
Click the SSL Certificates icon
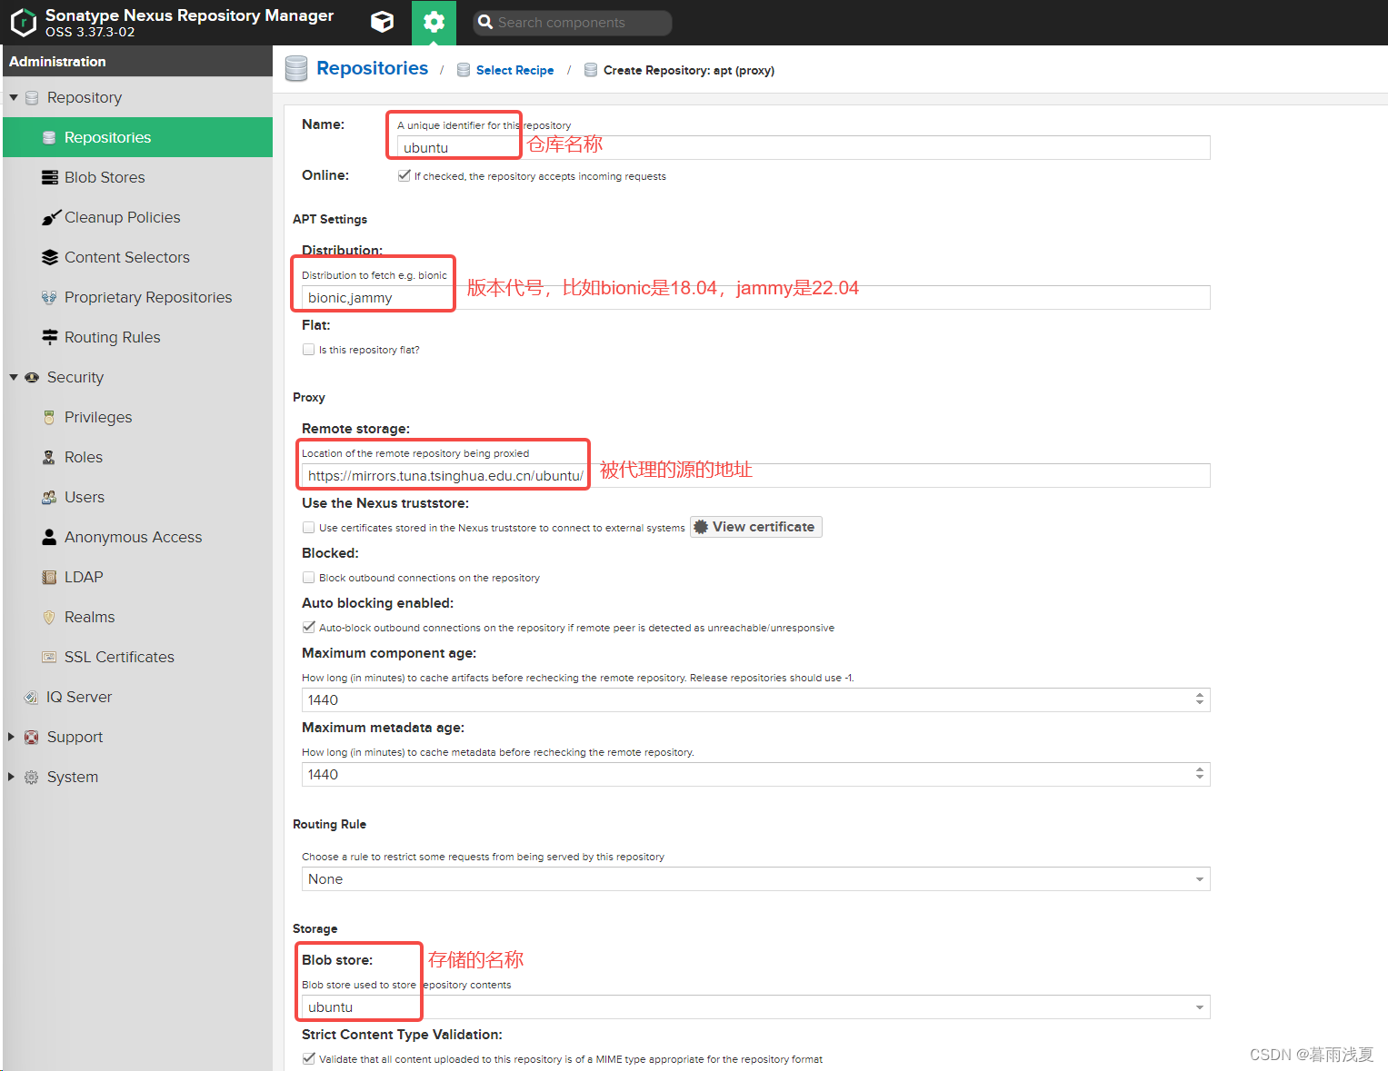pos(50,657)
